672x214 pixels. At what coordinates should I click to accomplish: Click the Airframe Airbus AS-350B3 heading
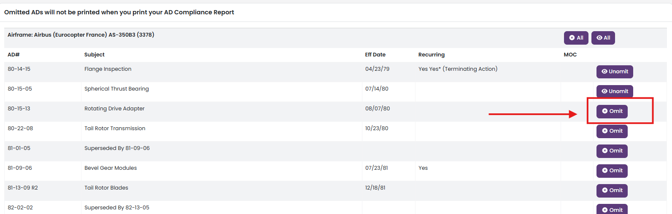(81, 35)
